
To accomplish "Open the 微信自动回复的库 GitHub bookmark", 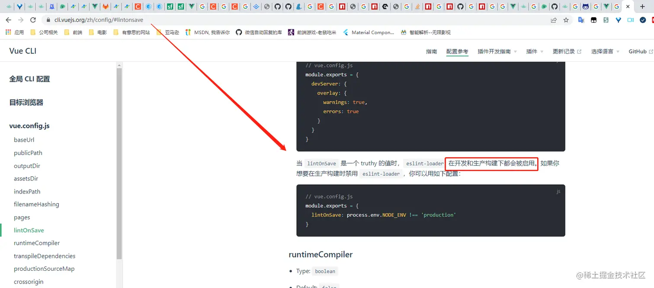I will click(259, 32).
